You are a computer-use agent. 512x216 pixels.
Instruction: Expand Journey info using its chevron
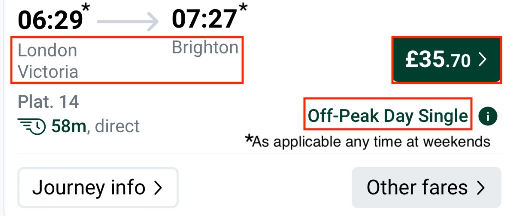[x=158, y=188]
